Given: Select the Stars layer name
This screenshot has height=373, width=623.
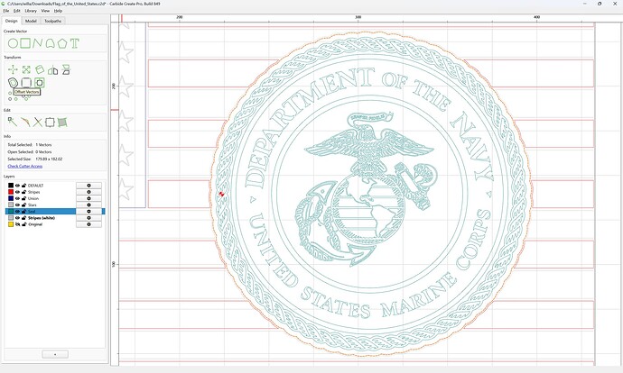Looking at the screenshot, I should tap(33, 205).
